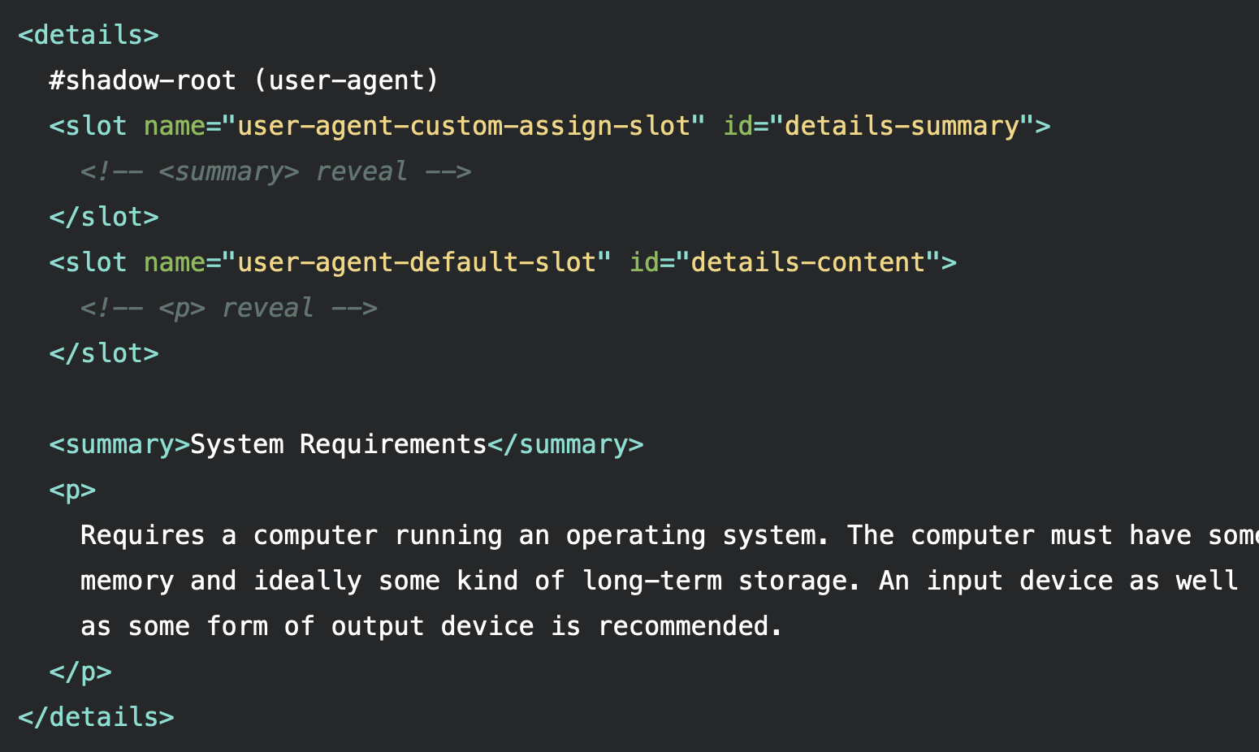Viewport: 1259px width, 752px height.
Task: Click the line ending "output device is recommended."
Action: point(430,626)
